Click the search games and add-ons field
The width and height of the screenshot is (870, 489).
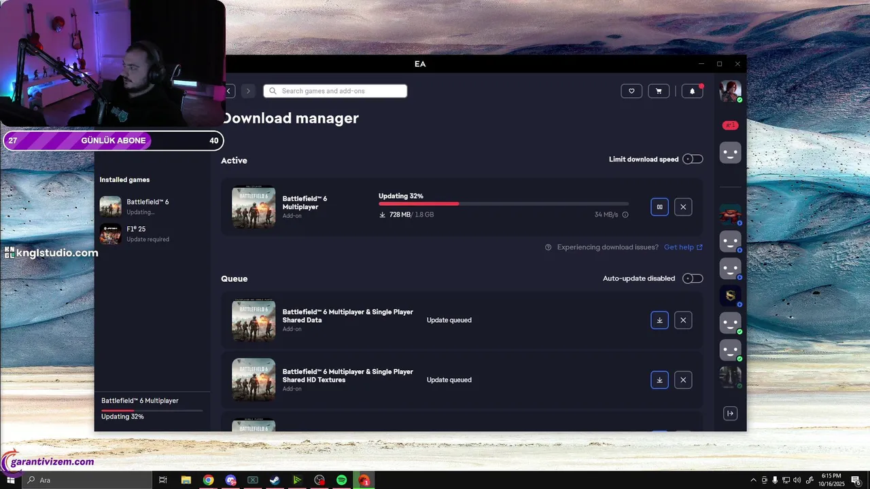[335, 91]
